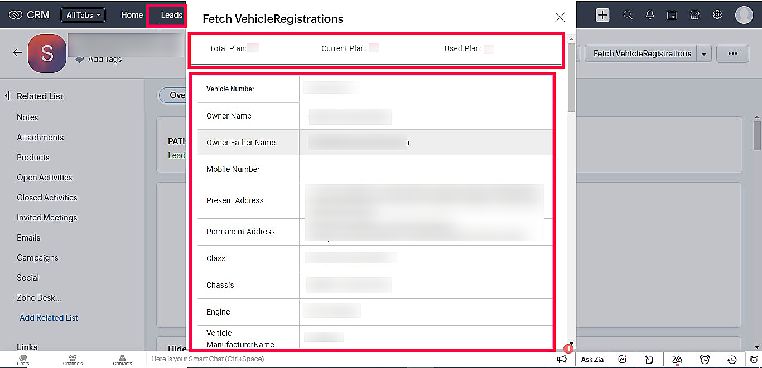Open Attachments in Related List
Viewport: 762px width, 368px height.
coord(40,138)
